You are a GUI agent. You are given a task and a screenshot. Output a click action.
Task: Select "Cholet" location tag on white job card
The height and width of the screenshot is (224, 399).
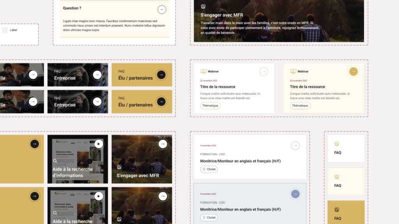pyautogui.click(x=209, y=169)
